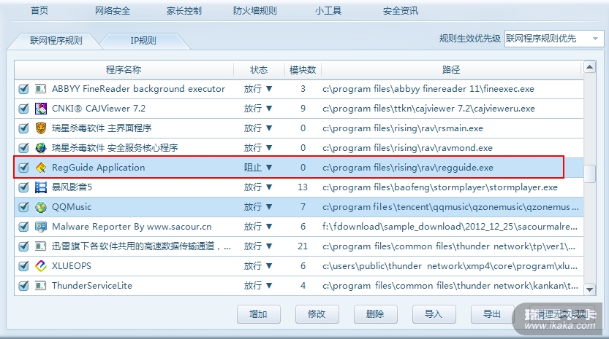The width and height of the screenshot is (609, 339).
Task: Click the rule list vertical scrollbar thumb
Action: click(589, 174)
